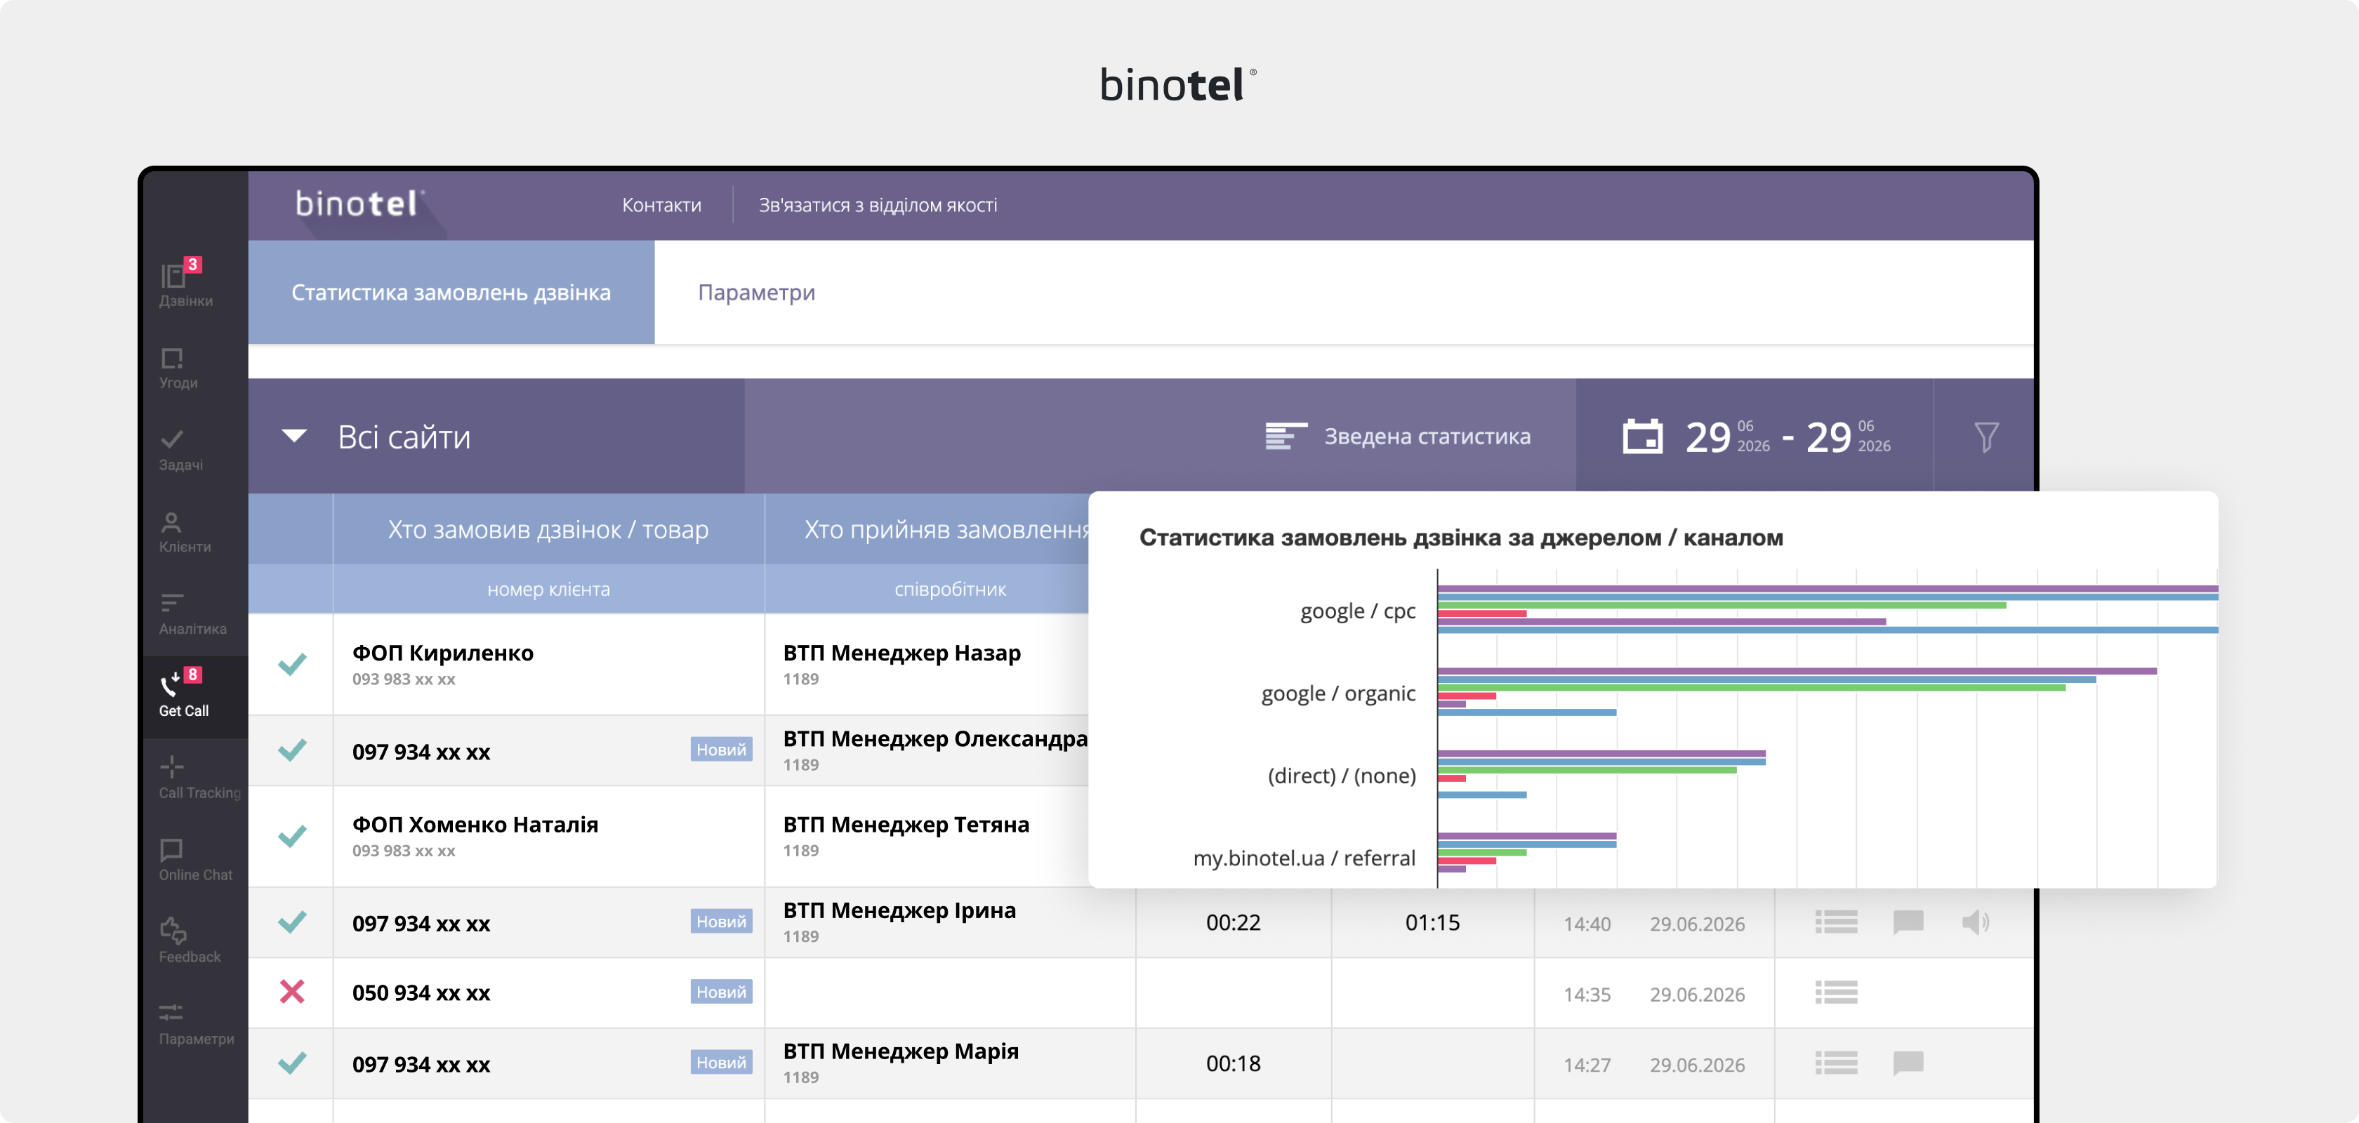Image resolution: width=2359 pixels, height=1123 pixels.
Task: Open Online Chat sidebar item
Action: pos(195,860)
